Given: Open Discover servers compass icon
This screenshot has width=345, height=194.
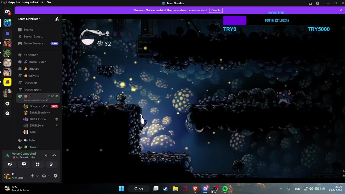Looking at the screenshot, I should coord(7,113).
